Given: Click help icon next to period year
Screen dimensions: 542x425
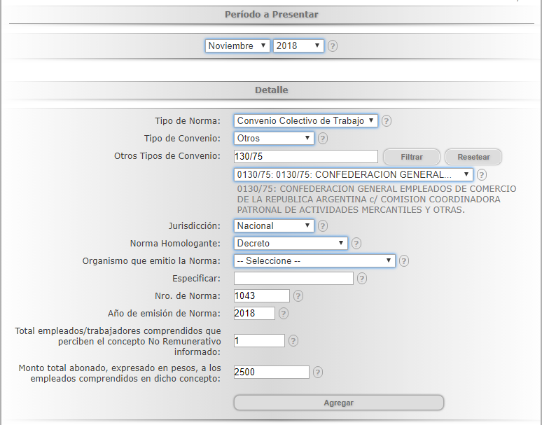Looking at the screenshot, I should pyautogui.click(x=333, y=46).
